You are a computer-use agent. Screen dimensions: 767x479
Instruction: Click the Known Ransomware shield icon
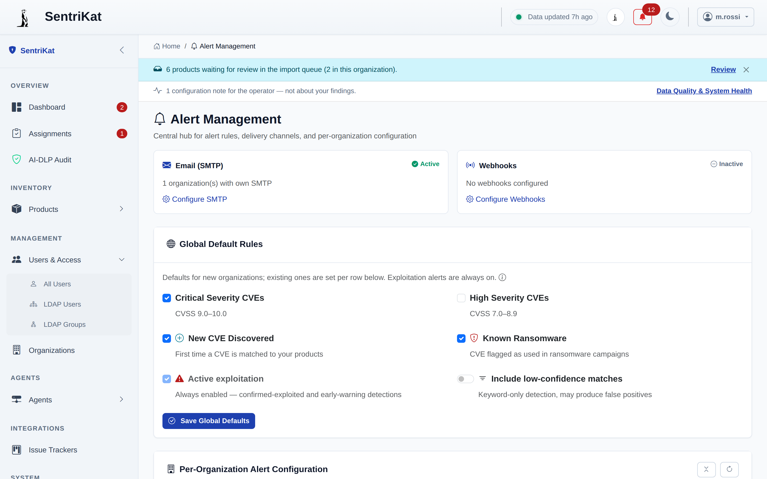tap(474, 338)
